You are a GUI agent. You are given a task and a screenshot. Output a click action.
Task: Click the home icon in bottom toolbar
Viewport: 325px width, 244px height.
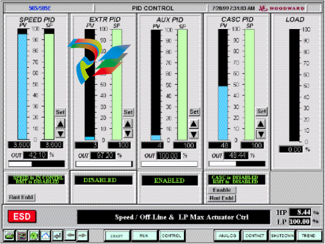click(x=46, y=236)
